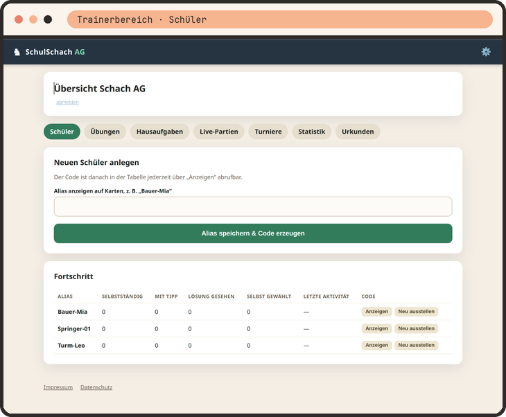Click the LETZTE AKTIVITÄT column header
The image size is (506, 417).
pyautogui.click(x=326, y=296)
